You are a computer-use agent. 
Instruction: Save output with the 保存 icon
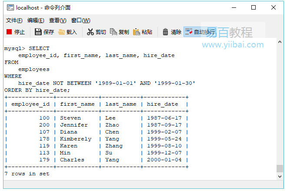(38, 32)
